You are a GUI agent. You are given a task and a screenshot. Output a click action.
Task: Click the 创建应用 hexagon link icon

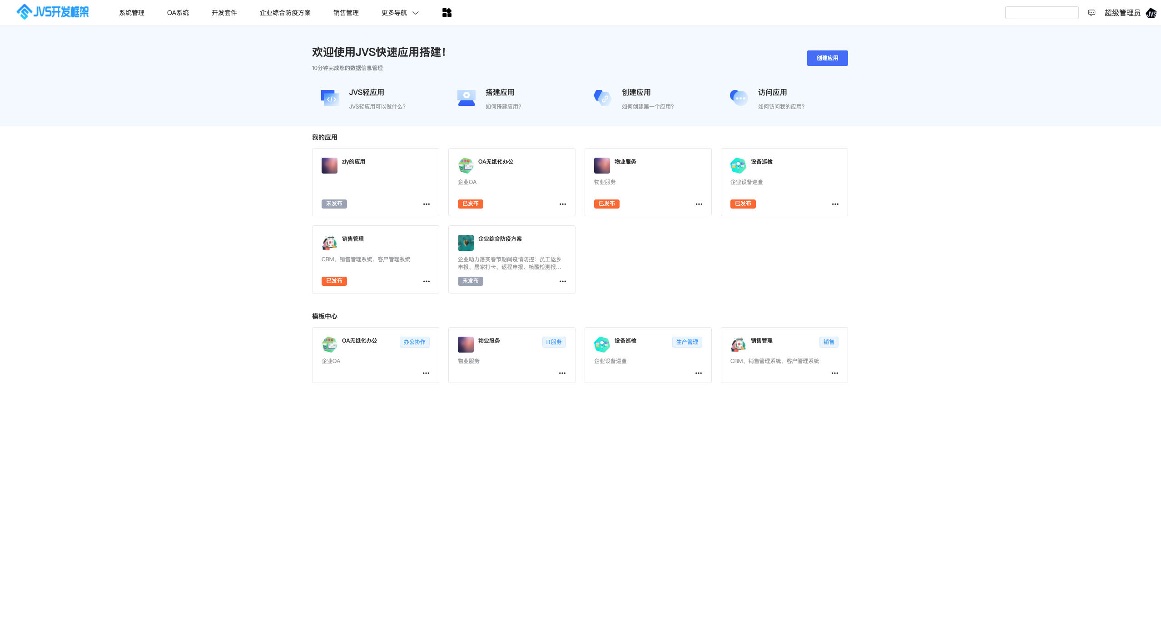(x=602, y=98)
